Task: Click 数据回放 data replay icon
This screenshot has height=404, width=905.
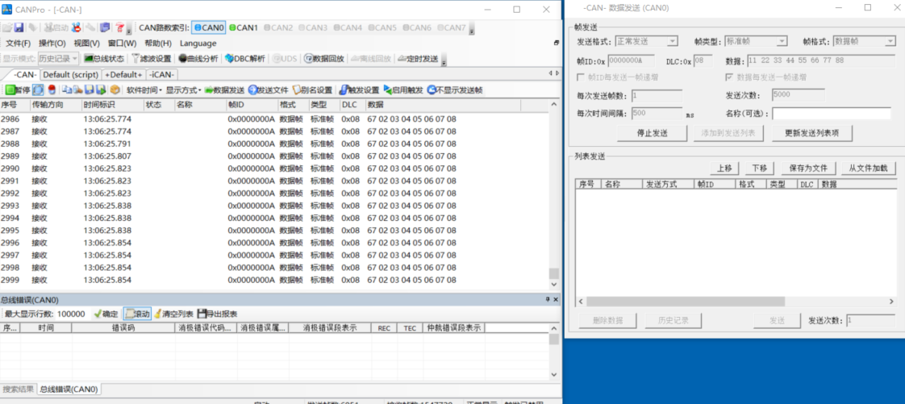Action: (x=324, y=59)
